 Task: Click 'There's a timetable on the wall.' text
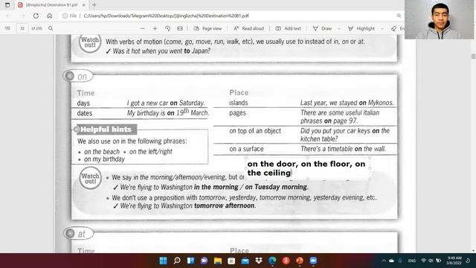343,149
